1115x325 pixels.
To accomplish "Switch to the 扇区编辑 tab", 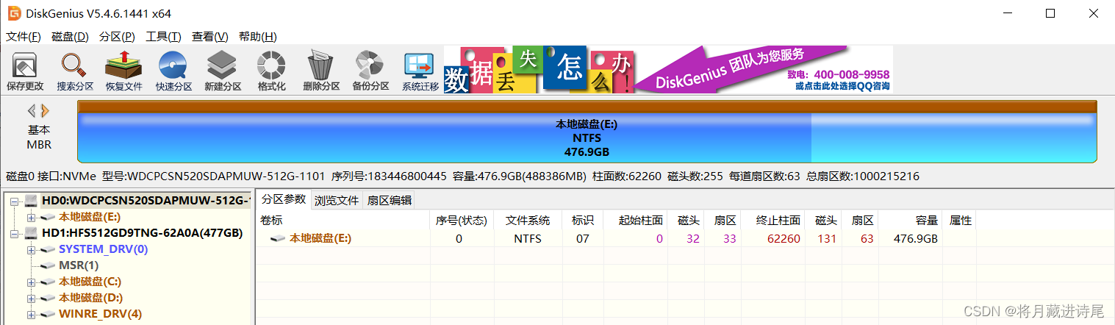I will 390,200.
